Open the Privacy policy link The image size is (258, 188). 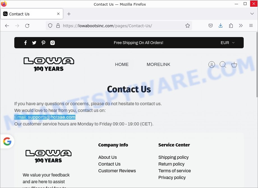tap(172, 178)
